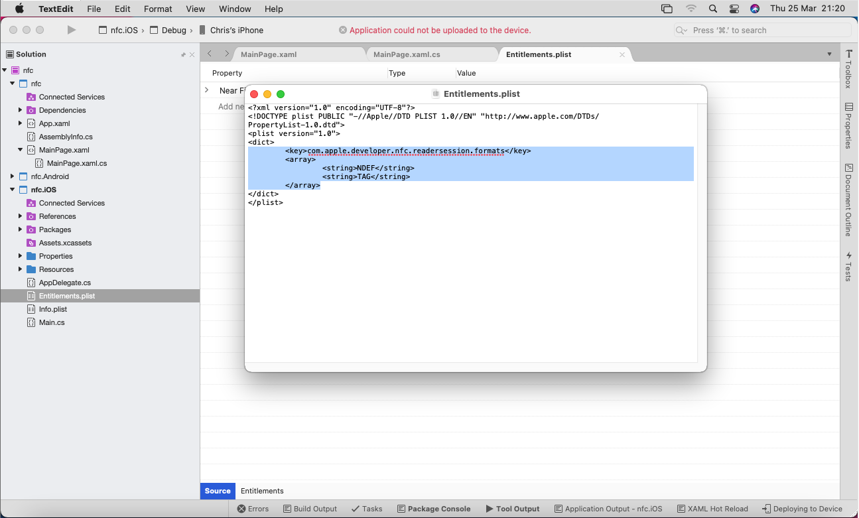
Task: Click the toolbar search field
Action: (x=762, y=30)
